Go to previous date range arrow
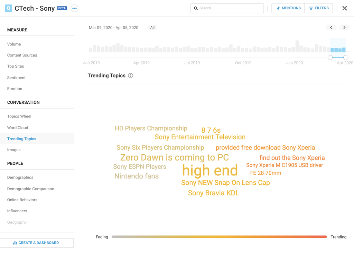 coord(331,28)
